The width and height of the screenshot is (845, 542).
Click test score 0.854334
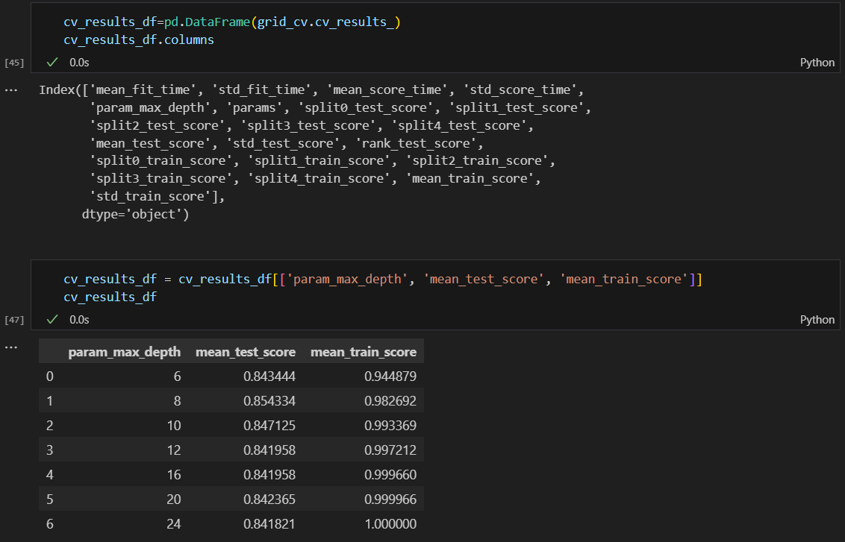pyautogui.click(x=269, y=401)
